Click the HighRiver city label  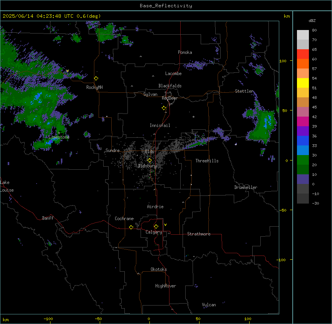pos(166,286)
